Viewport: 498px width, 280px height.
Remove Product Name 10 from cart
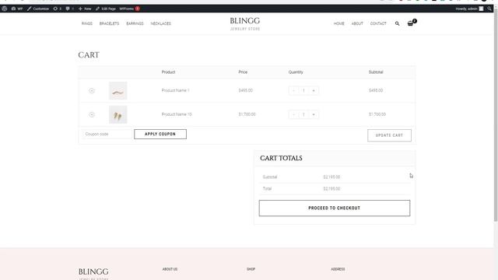[x=92, y=114]
